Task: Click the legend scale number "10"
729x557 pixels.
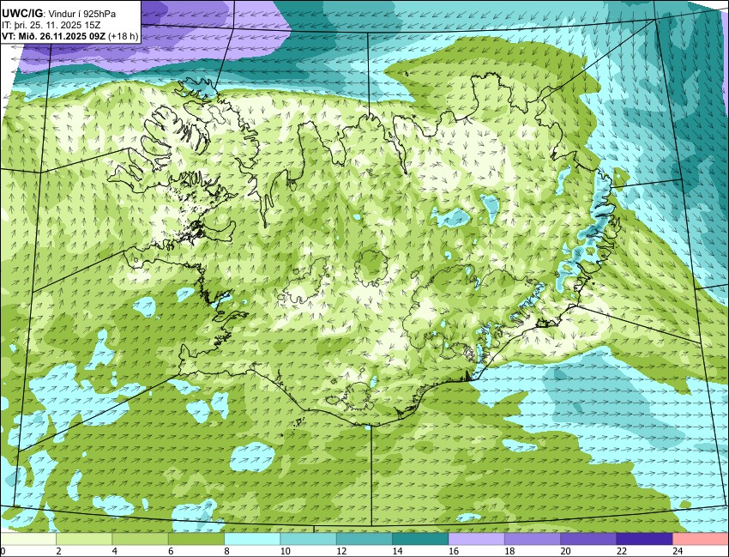Action: [285, 551]
